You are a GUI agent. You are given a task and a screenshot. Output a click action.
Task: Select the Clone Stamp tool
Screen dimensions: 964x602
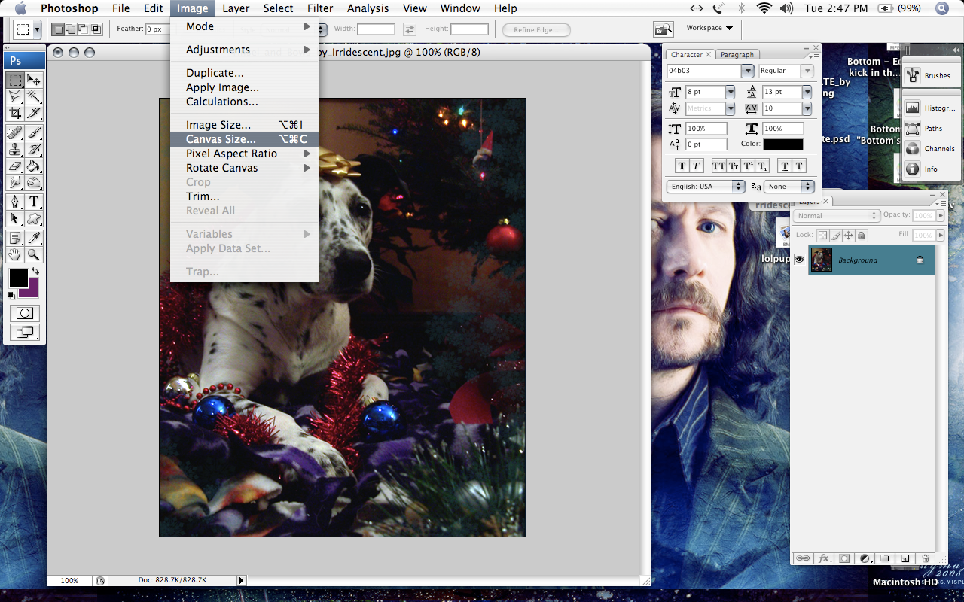pyautogui.click(x=15, y=149)
